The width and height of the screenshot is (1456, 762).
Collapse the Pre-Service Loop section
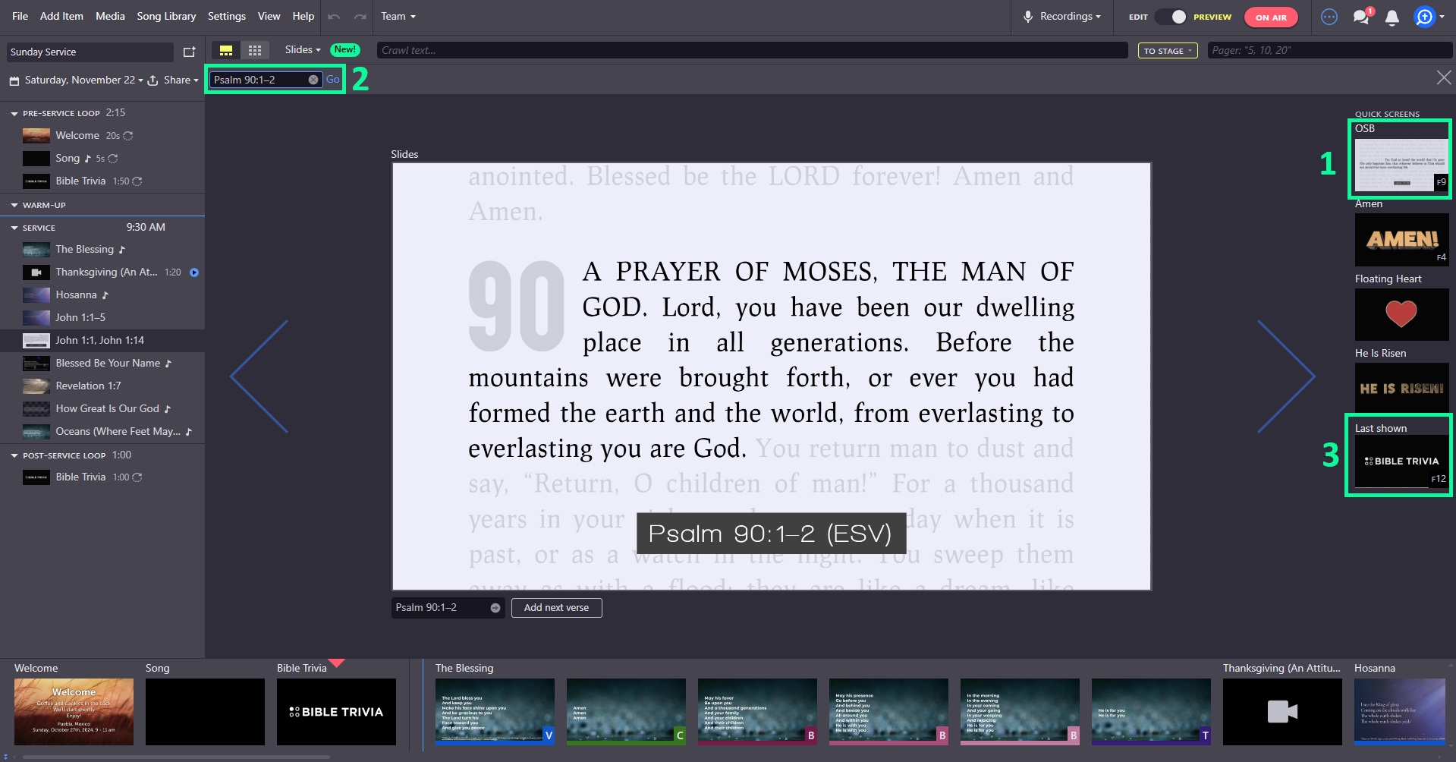(x=14, y=113)
